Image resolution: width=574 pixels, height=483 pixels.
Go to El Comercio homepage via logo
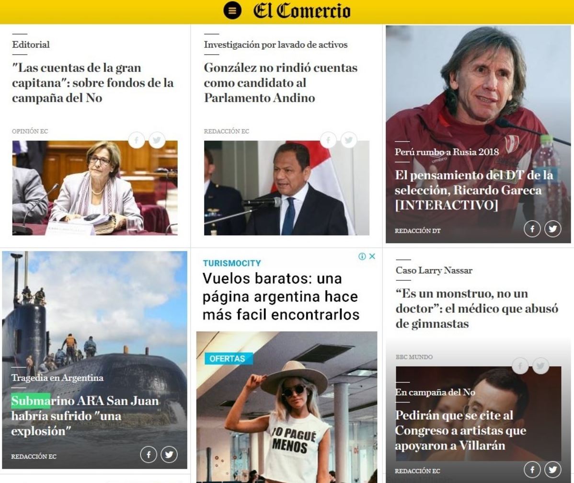302,11
